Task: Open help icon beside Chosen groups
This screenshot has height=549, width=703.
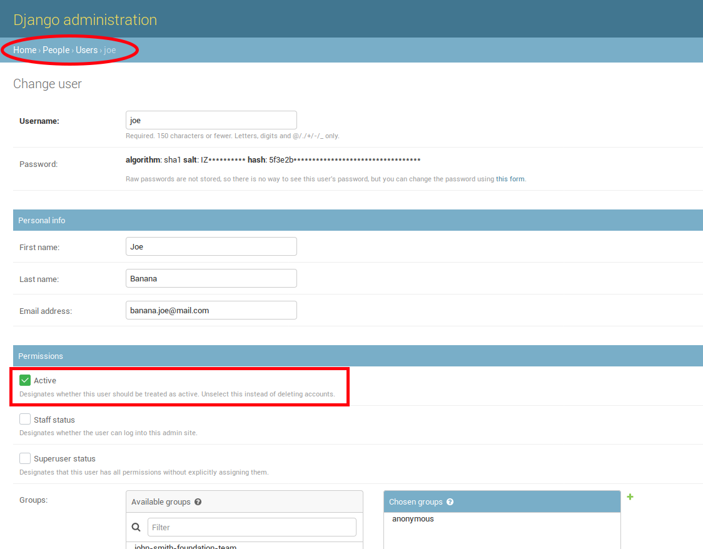Action: coord(450,502)
